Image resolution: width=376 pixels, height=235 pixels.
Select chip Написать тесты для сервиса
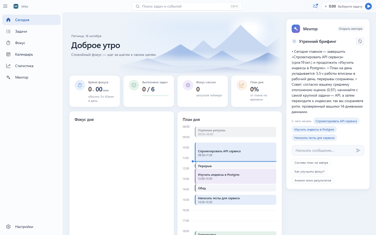click(x=314, y=138)
